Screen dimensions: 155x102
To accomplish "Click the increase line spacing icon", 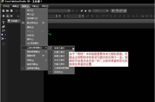I will [111, 16].
